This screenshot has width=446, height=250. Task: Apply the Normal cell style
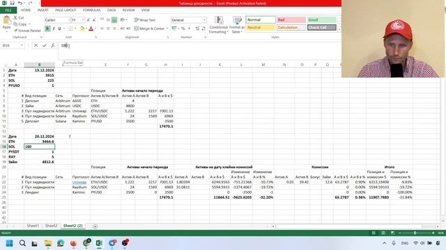point(261,20)
